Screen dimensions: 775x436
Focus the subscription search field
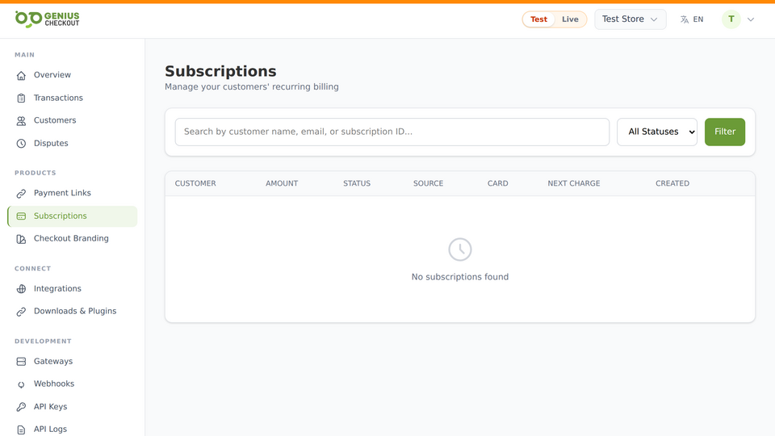pyautogui.click(x=392, y=132)
